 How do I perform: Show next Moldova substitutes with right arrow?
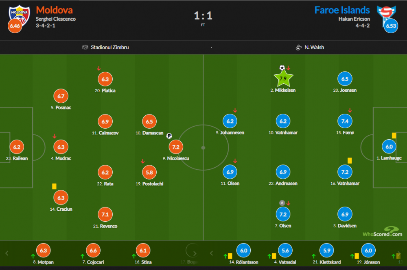[195, 253]
